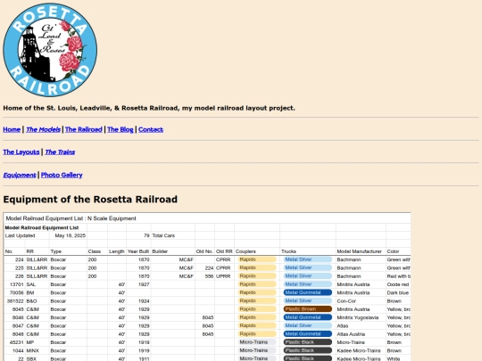Viewport: 482px width, 361px height.
Task: Open the Contact link
Action: click(x=151, y=129)
